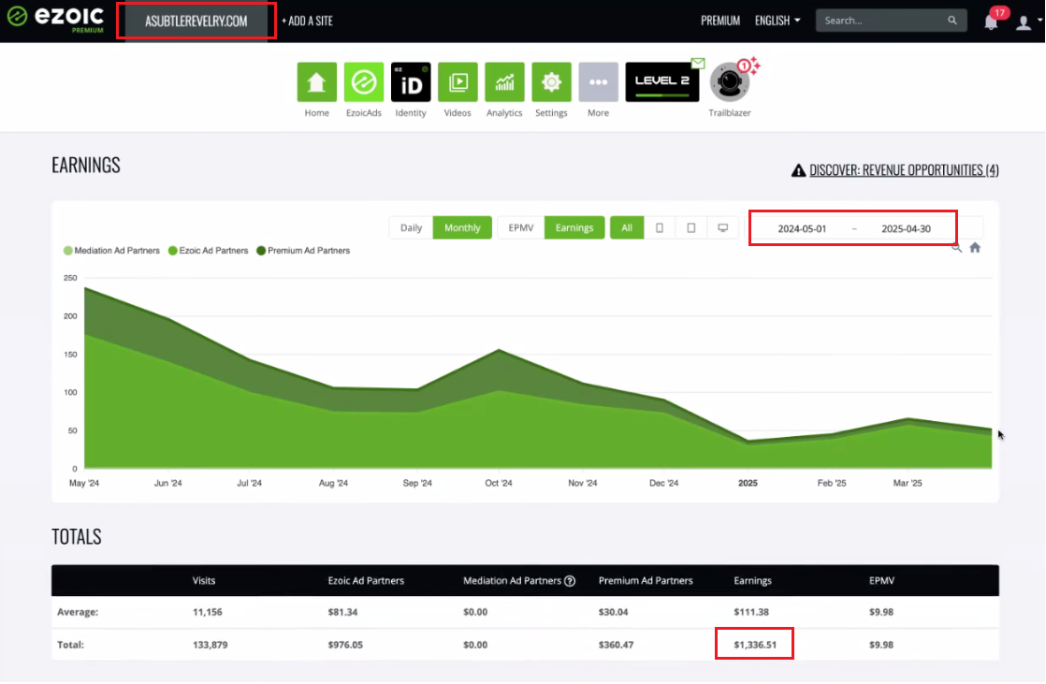This screenshot has height=684, width=1046.
Task: Click the Oct '24 axis label
Action: (499, 483)
